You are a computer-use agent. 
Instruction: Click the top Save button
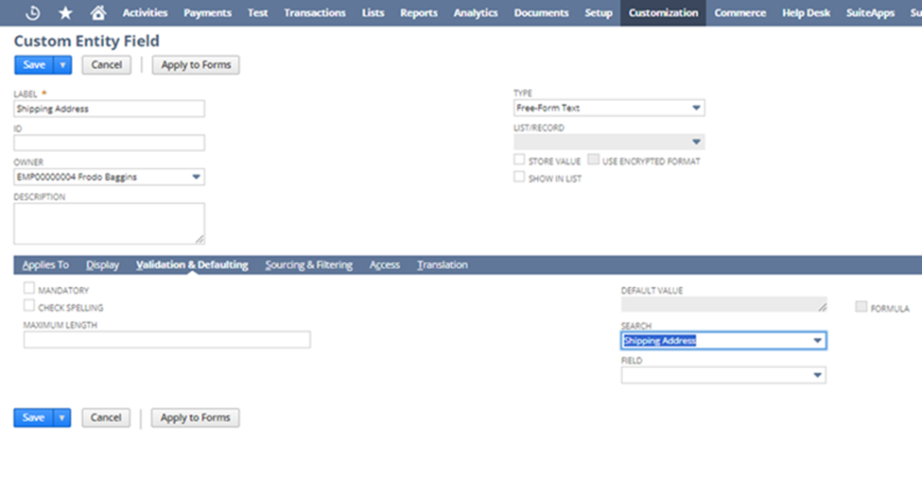[34, 64]
